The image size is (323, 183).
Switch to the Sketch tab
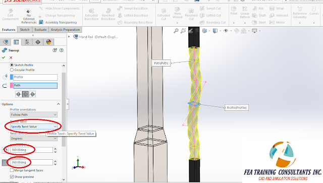tap(25, 30)
